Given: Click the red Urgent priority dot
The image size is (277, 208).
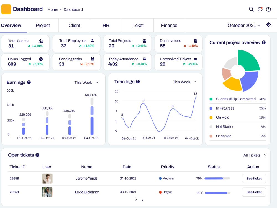Looking at the screenshot, I should (160, 192).
